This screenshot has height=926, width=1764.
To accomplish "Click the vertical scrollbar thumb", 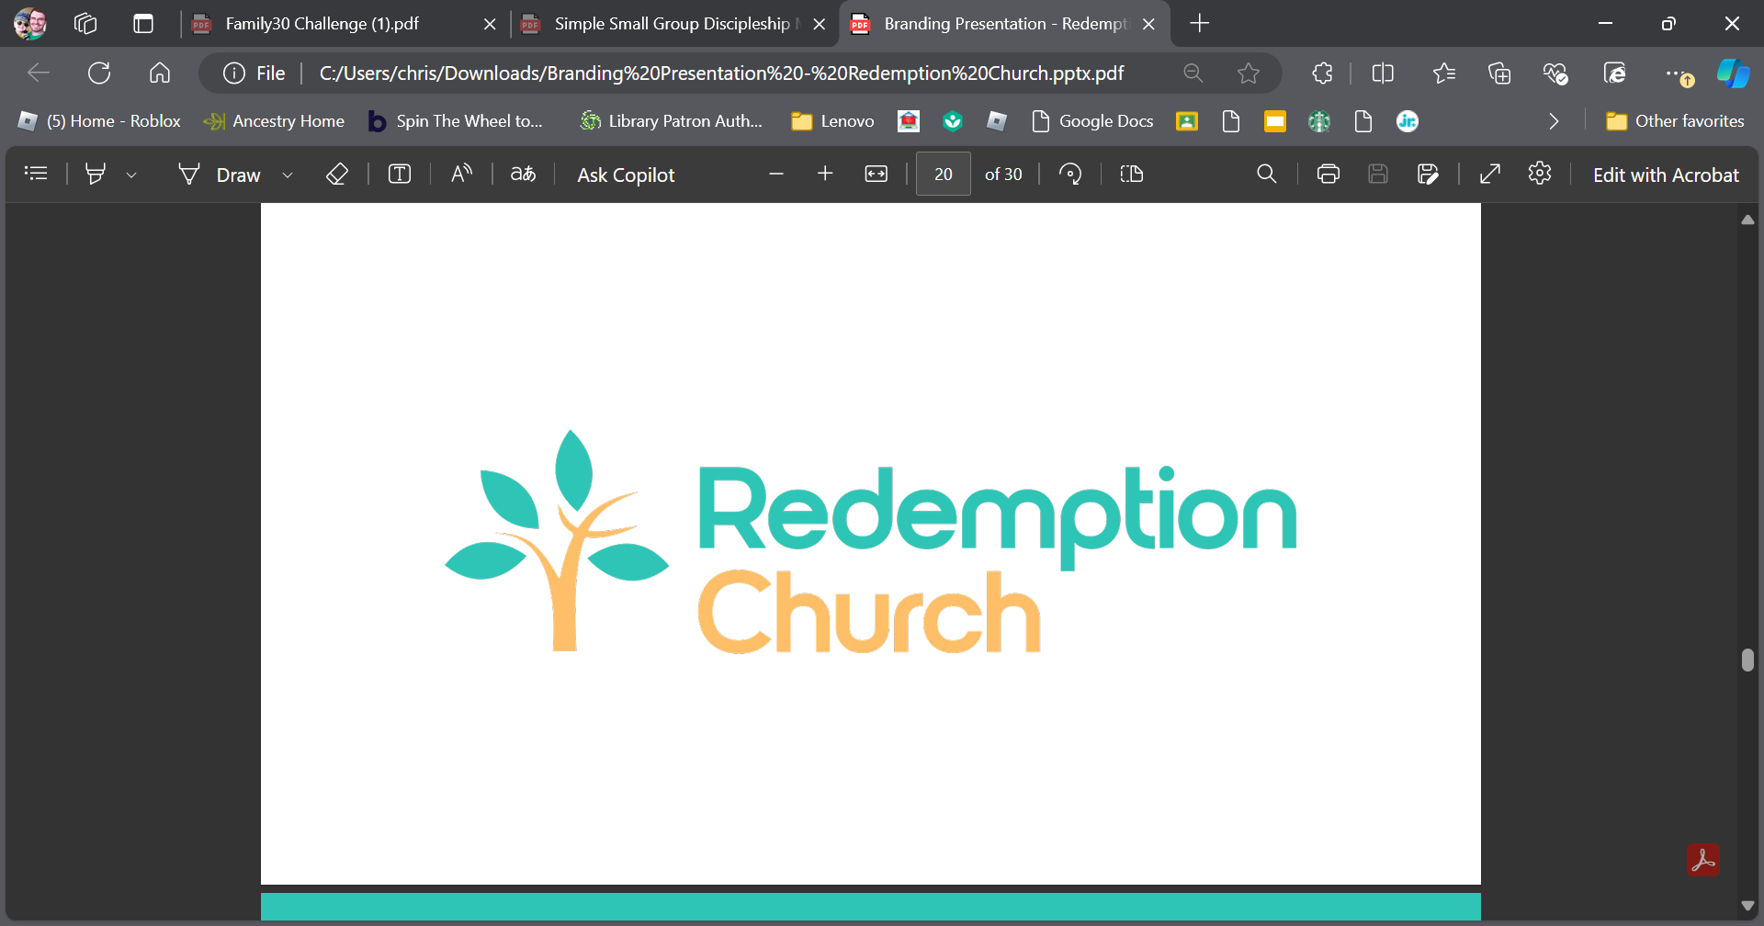I will [1747, 661].
